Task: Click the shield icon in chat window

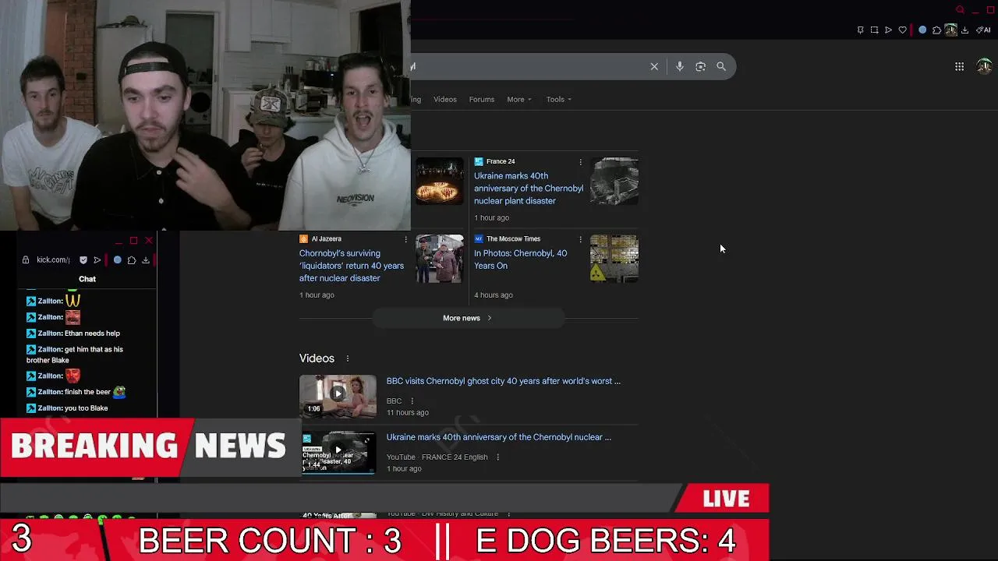Action: 83,260
